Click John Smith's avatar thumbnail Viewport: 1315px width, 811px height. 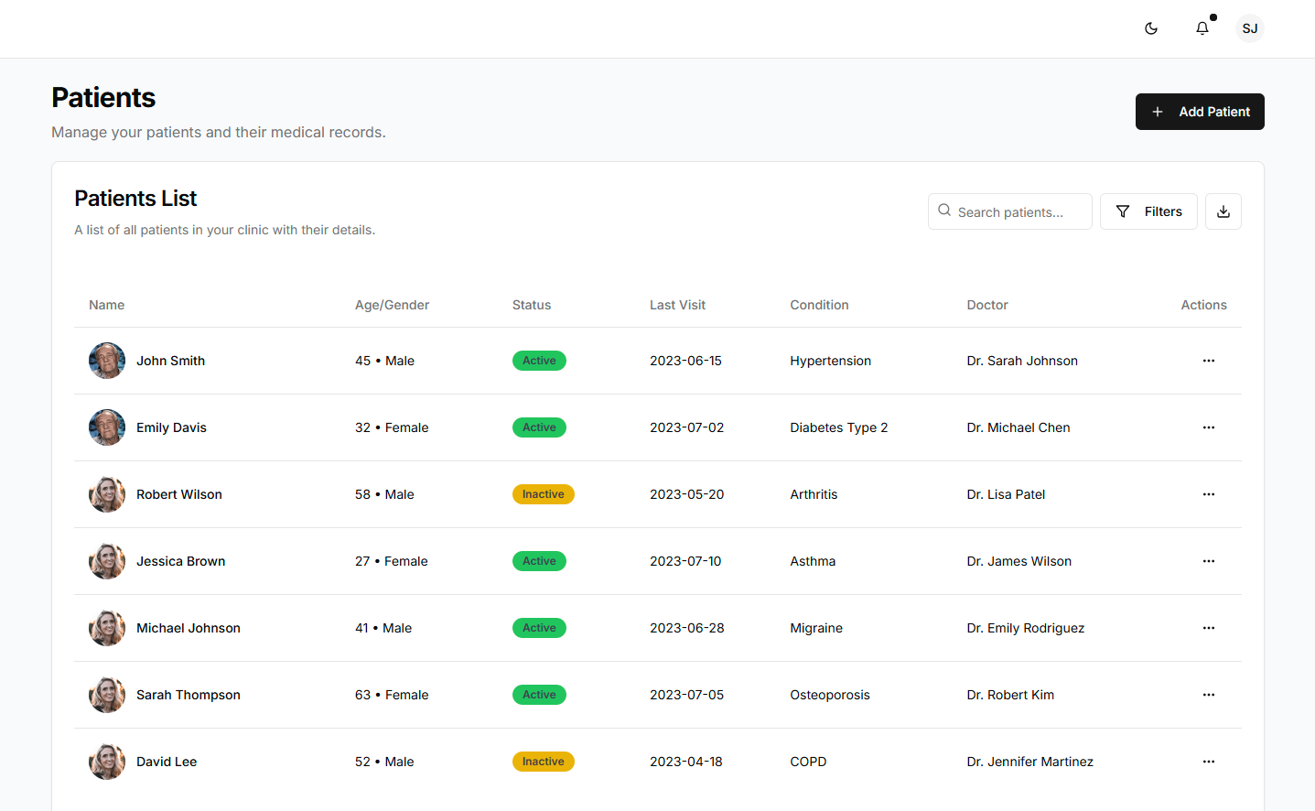pyautogui.click(x=107, y=361)
